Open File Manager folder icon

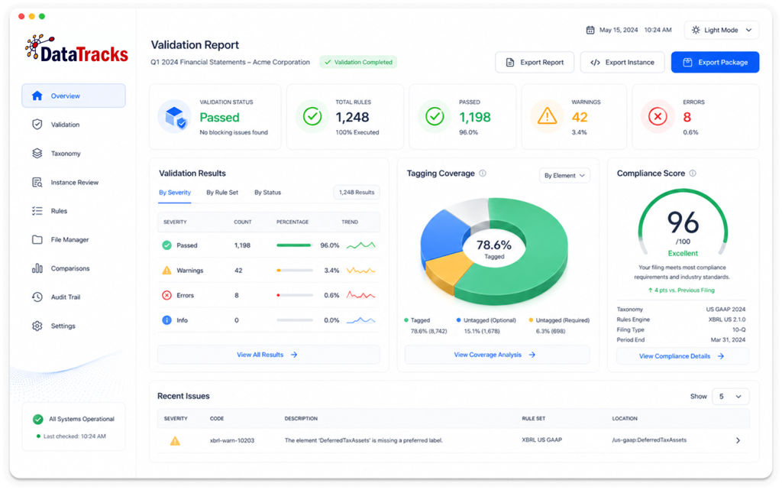(x=37, y=239)
